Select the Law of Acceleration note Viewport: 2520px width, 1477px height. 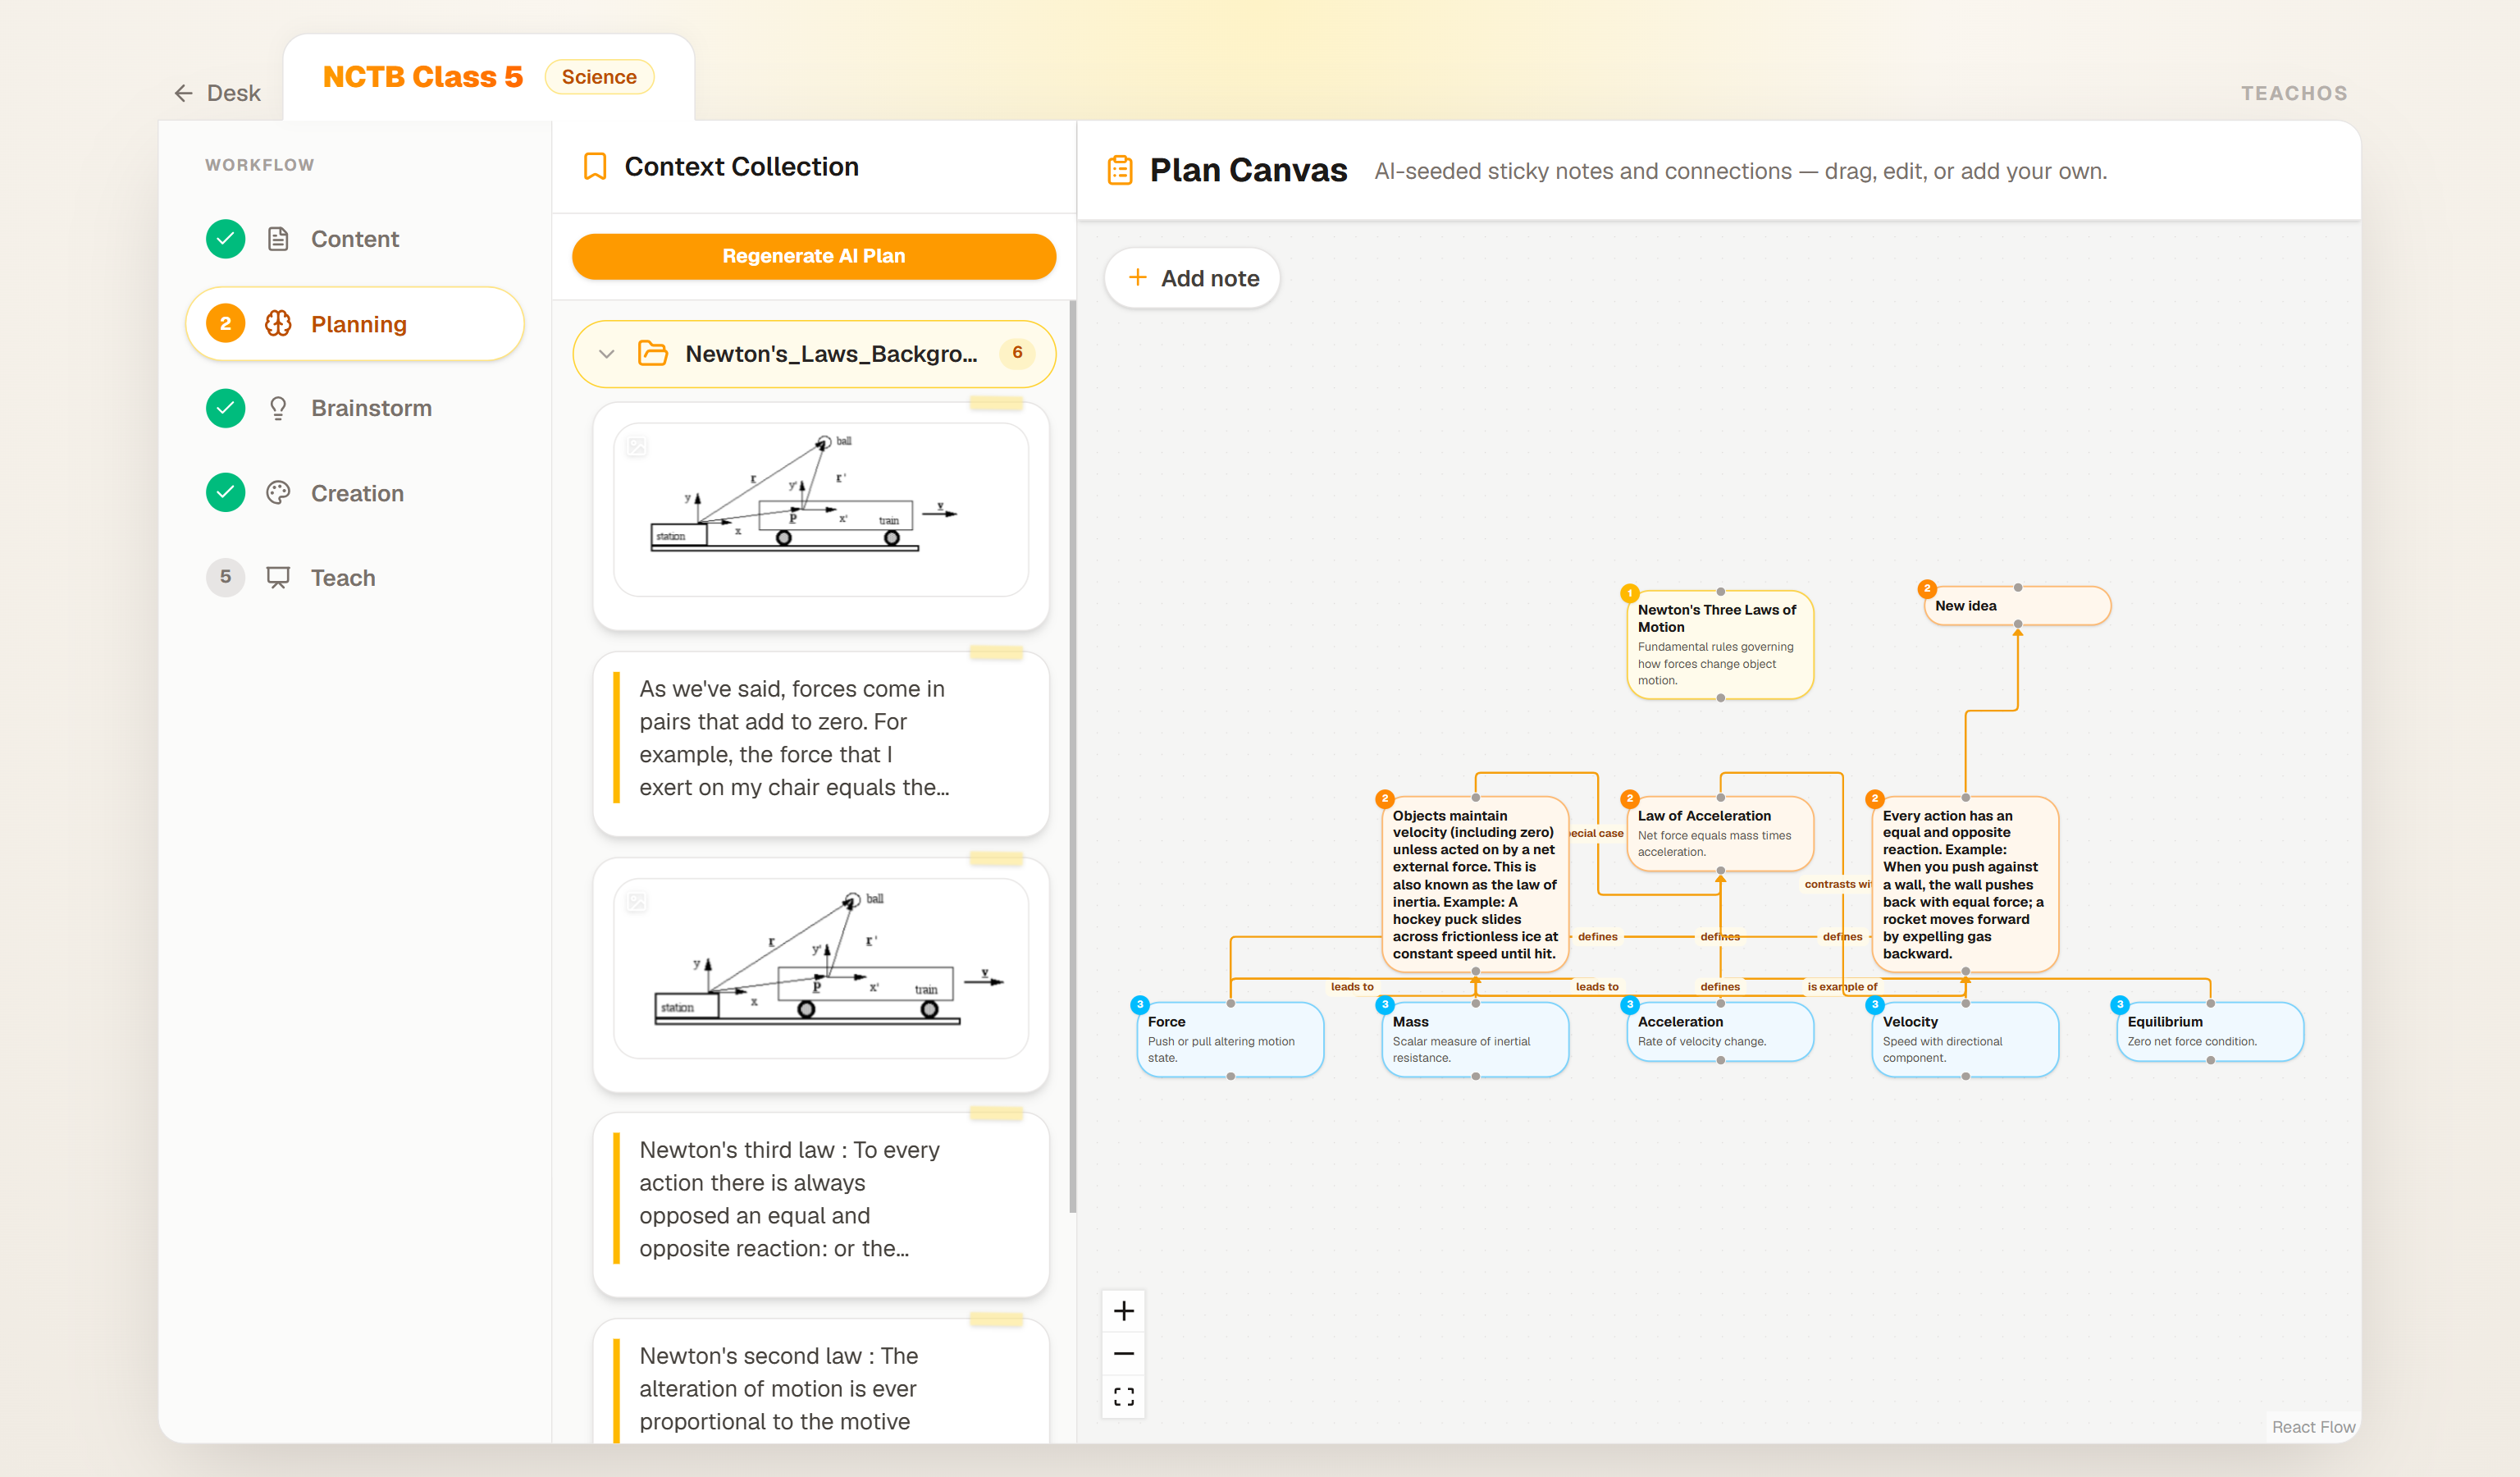(x=1720, y=833)
